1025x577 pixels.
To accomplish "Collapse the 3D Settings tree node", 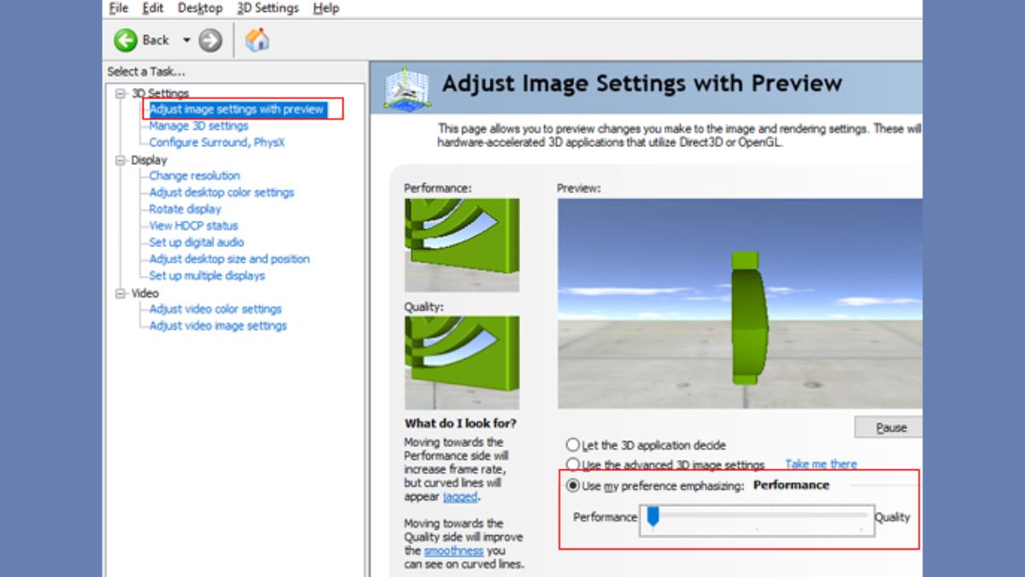I will (x=120, y=93).
